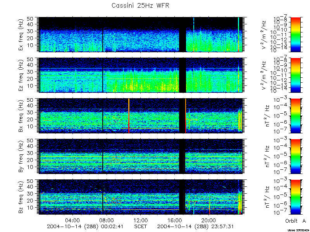
Task: Click the '20:00' time axis label
Action: pyautogui.click(x=209, y=220)
